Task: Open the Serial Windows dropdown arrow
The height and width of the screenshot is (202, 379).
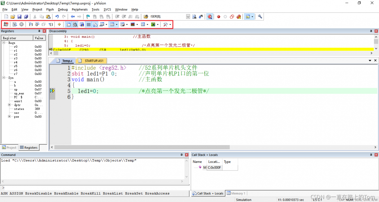Action: [127, 24]
